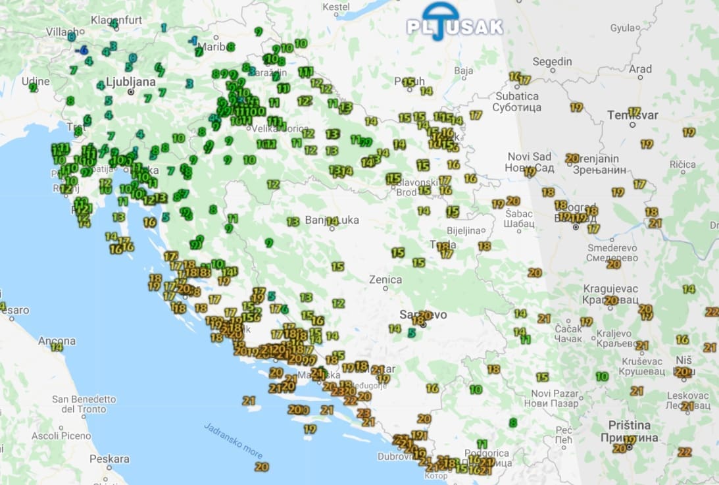Click the green 8 marker near Peć
The width and height of the screenshot is (719, 485).
point(513,422)
